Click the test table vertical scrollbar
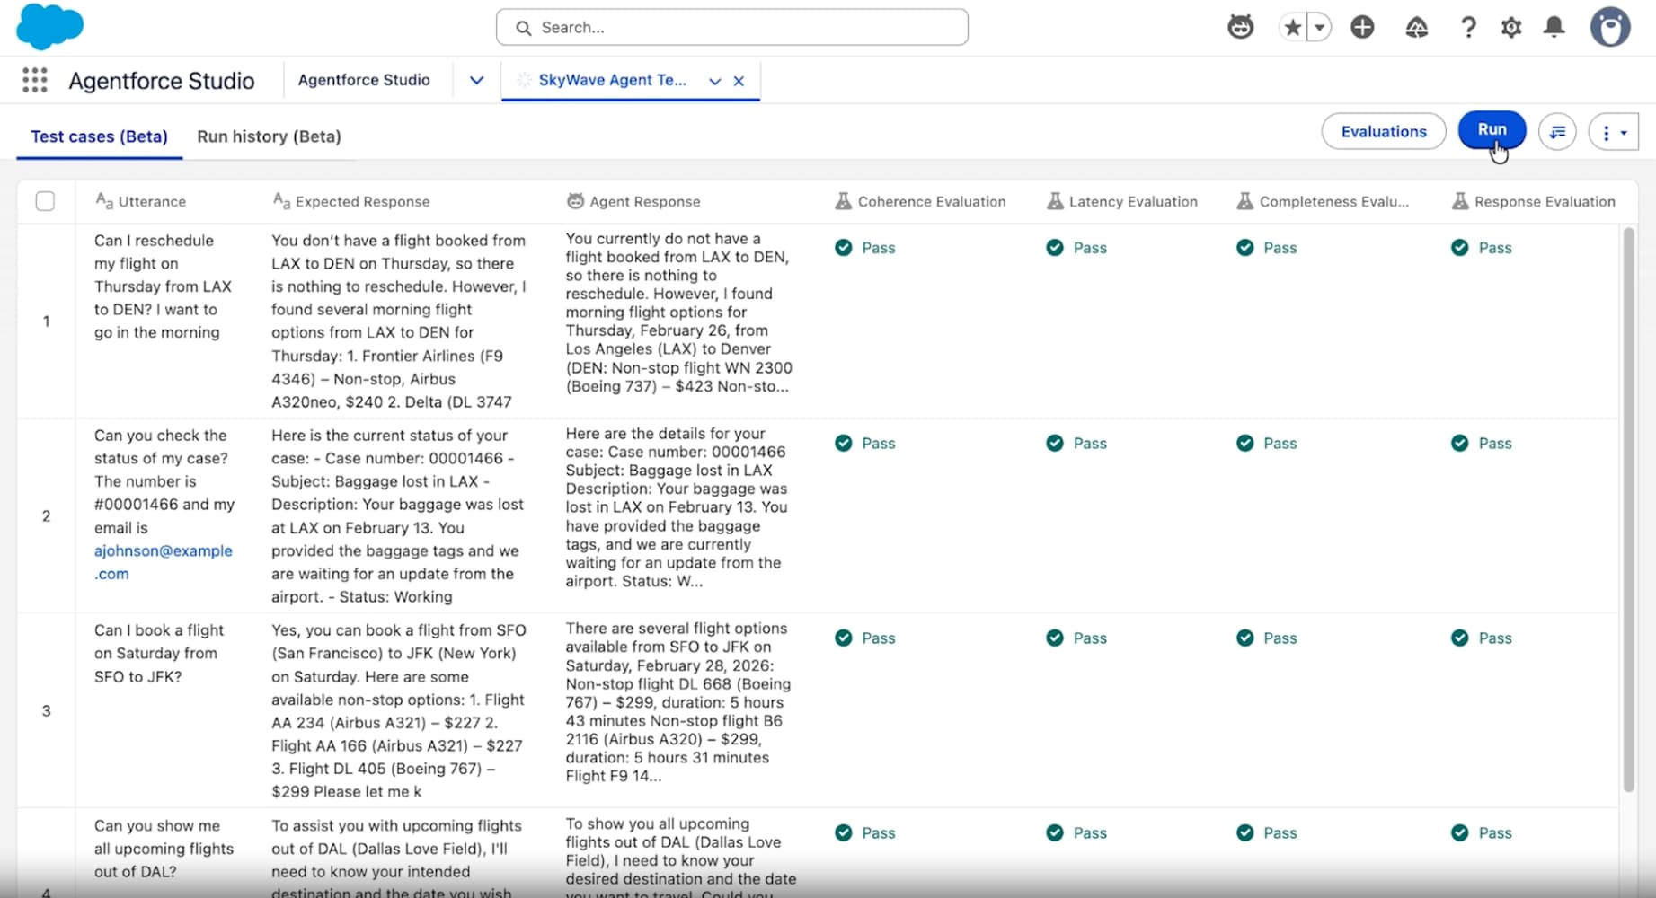This screenshot has width=1656, height=898. click(x=1628, y=509)
